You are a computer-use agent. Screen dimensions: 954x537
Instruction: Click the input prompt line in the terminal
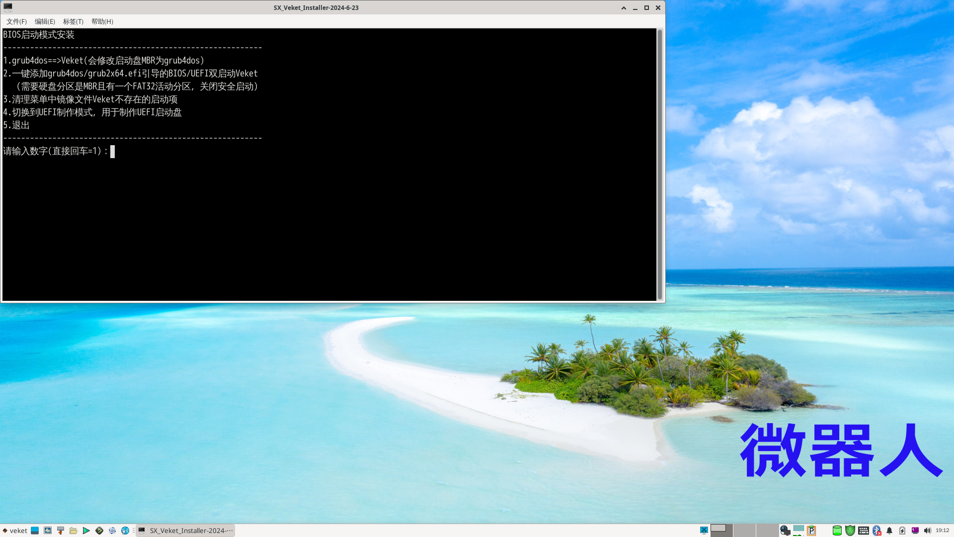(59, 151)
